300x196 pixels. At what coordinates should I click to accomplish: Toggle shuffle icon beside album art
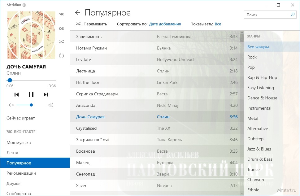click(61, 42)
